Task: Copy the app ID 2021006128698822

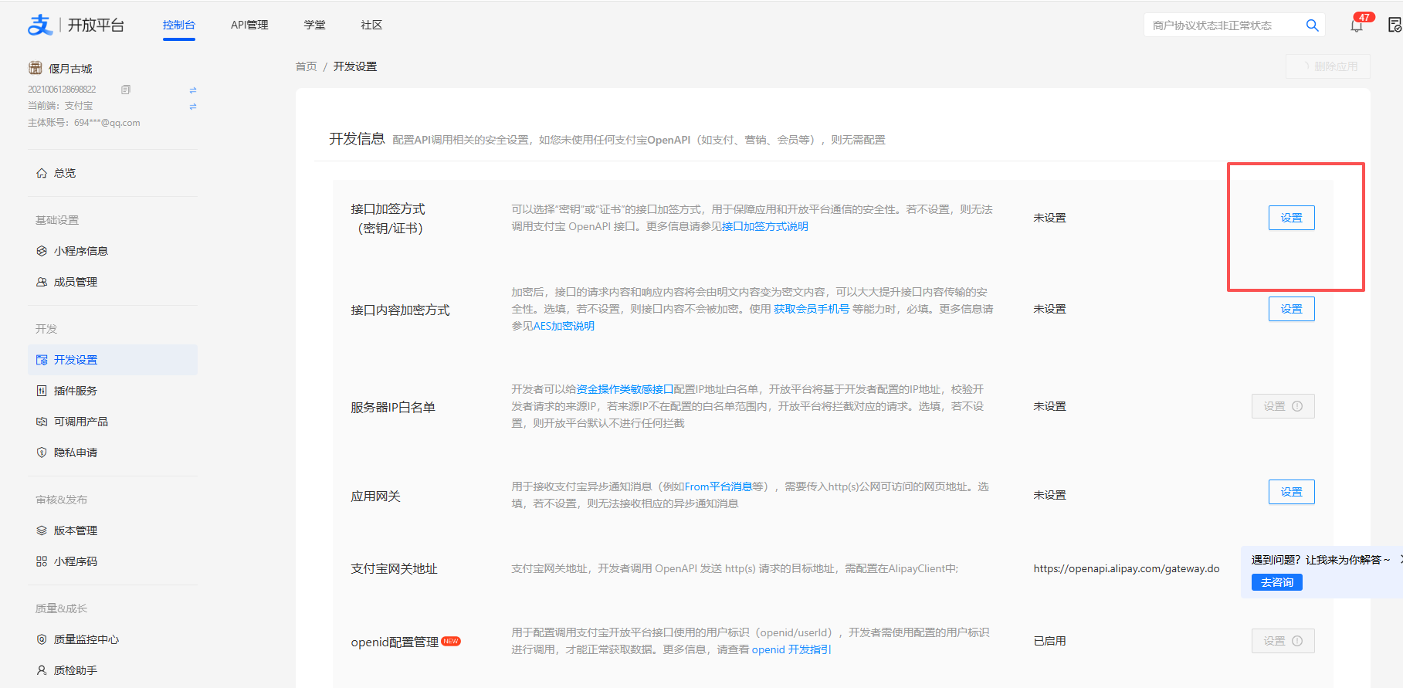Action: point(126,90)
